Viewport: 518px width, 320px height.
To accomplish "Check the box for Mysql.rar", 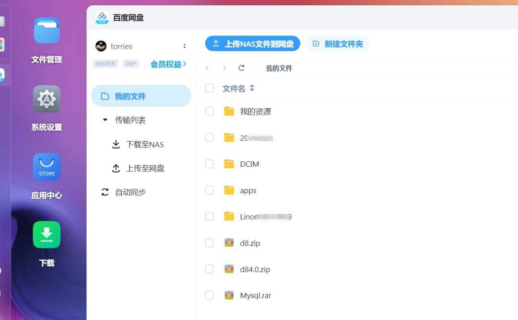I will coord(210,295).
